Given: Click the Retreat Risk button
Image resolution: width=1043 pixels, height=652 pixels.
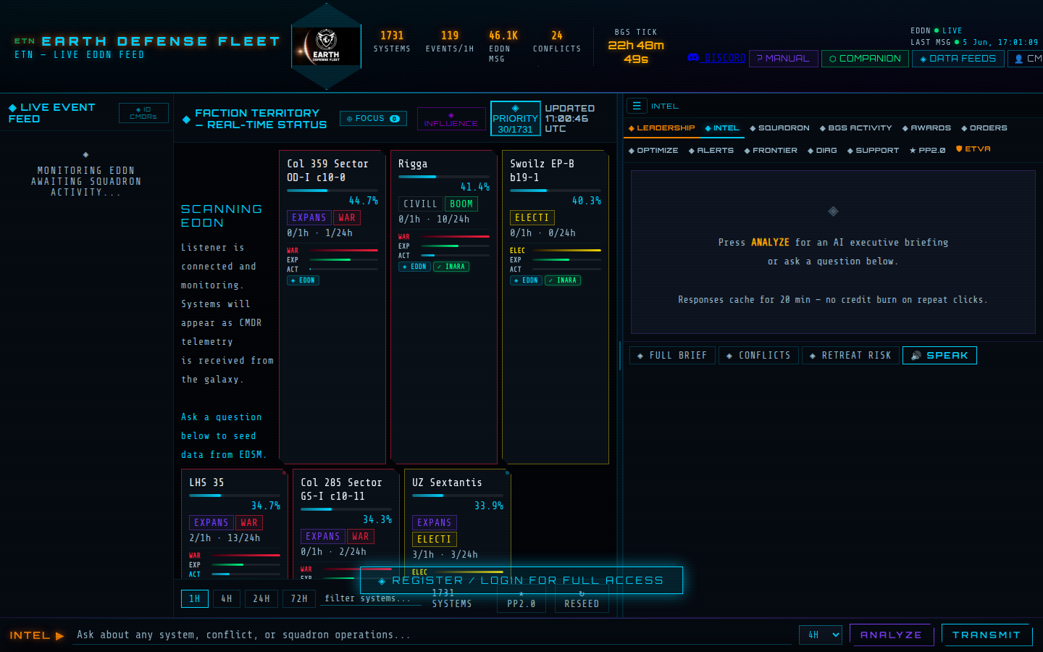Looking at the screenshot, I should point(850,356).
